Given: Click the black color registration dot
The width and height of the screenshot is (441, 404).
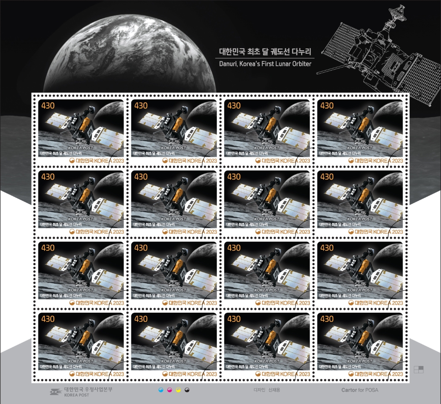Looking at the screenshot, I should pos(187,390).
